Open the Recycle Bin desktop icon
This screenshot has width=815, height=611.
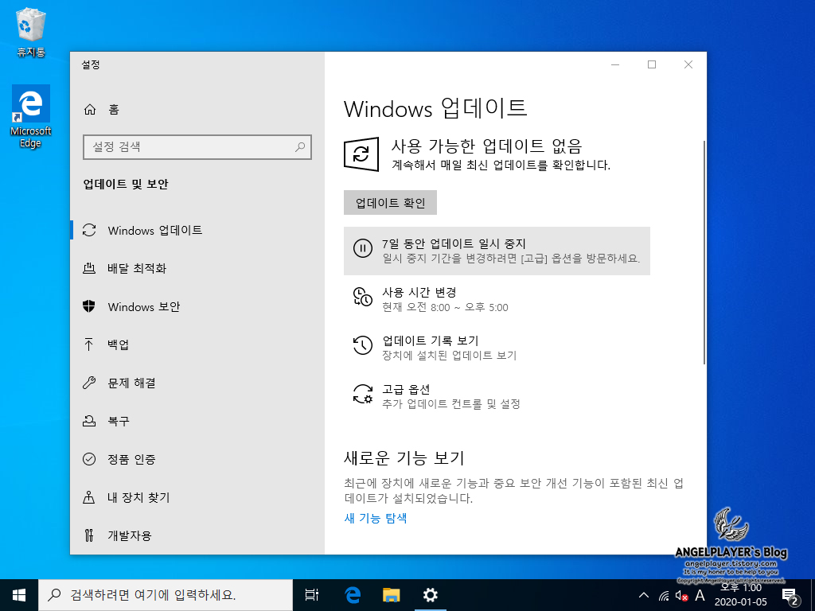coord(31,32)
